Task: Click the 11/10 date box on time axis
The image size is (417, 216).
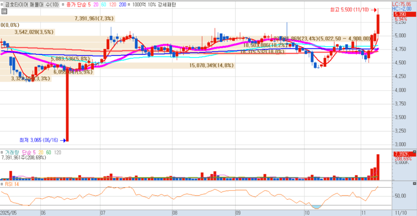Action: pyautogui.click(x=401, y=213)
